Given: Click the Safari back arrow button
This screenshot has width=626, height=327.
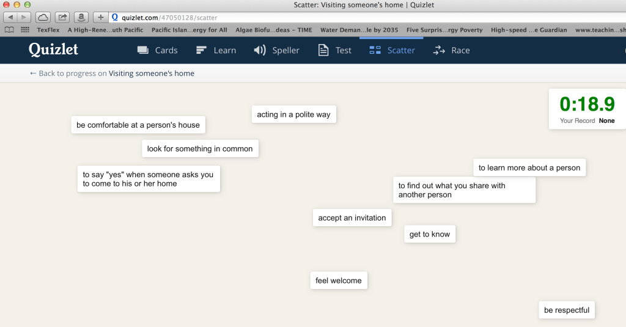Looking at the screenshot, I should 10,17.
